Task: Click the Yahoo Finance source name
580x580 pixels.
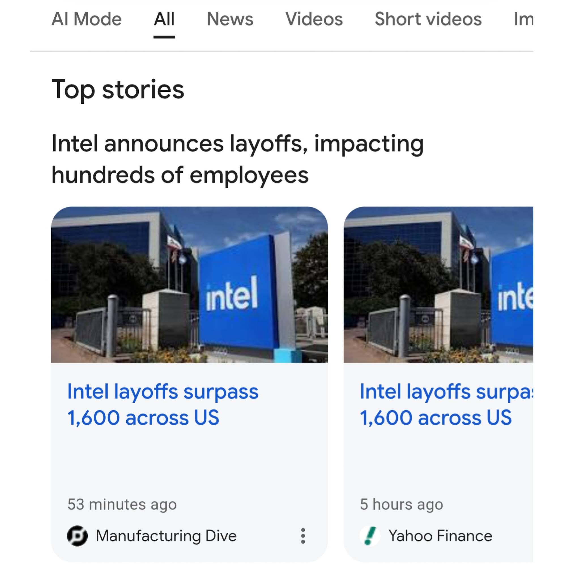Action: tap(440, 536)
